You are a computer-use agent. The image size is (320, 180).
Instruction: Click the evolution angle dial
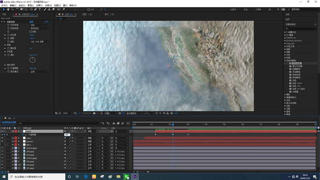point(32,60)
